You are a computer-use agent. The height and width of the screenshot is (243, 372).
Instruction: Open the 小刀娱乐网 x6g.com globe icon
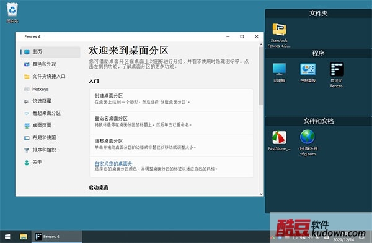coord(308,143)
